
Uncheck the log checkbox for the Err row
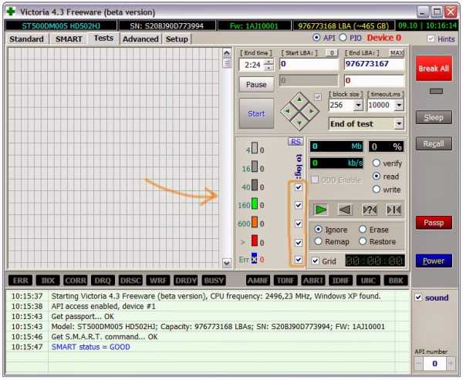tap(299, 259)
